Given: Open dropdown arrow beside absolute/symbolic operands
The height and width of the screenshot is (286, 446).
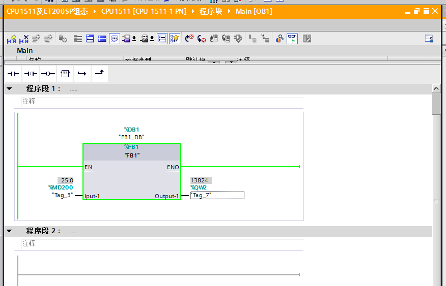Looking at the screenshot, I should click(134, 39).
